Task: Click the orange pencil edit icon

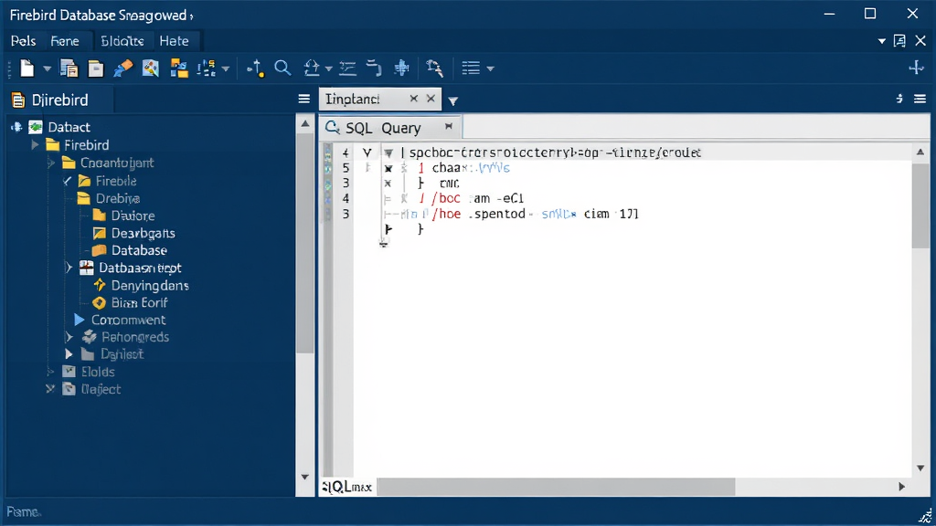Action: (123, 68)
